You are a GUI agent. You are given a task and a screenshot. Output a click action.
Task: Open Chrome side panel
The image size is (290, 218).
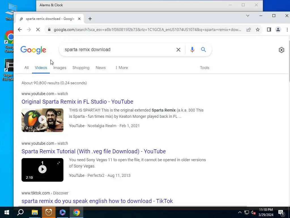269,30
